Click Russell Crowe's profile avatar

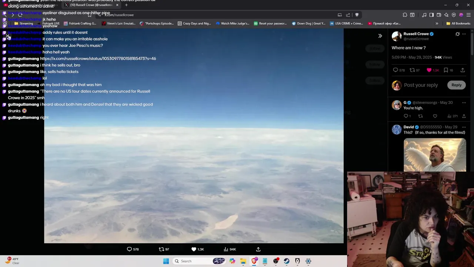click(x=397, y=36)
